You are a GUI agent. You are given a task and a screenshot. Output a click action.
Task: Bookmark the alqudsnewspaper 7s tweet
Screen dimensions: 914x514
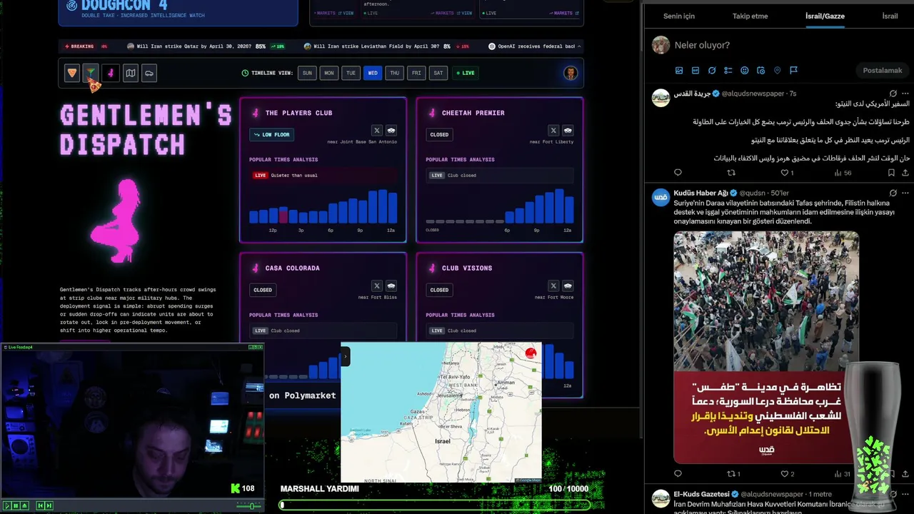tap(891, 173)
